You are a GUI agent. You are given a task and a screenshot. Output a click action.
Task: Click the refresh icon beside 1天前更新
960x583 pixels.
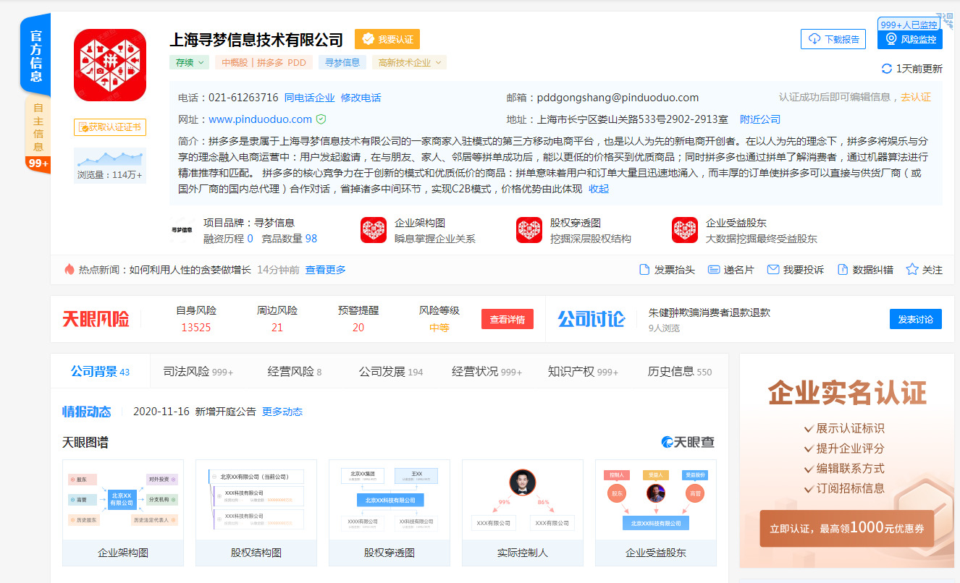tap(887, 69)
